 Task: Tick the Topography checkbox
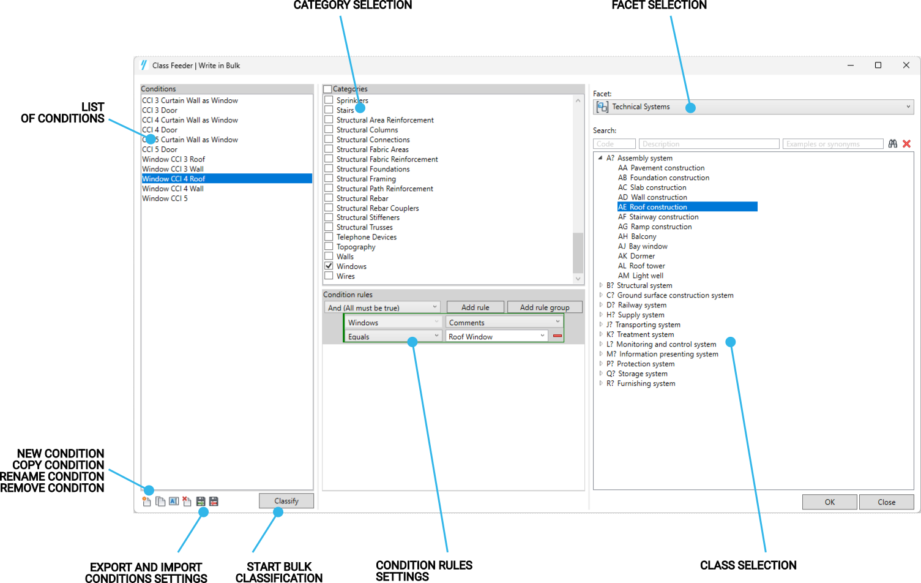(329, 247)
